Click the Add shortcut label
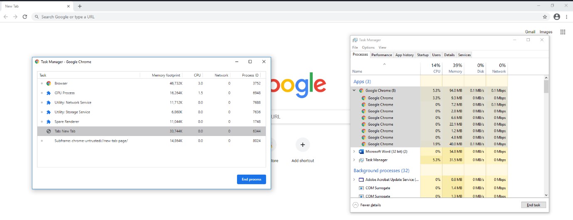Image resolution: width=573 pixels, height=220 pixels. tap(303, 161)
